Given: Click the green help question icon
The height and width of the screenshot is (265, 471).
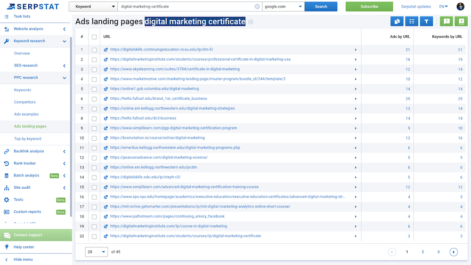Looking at the screenshot, I should [x=461, y=21].
